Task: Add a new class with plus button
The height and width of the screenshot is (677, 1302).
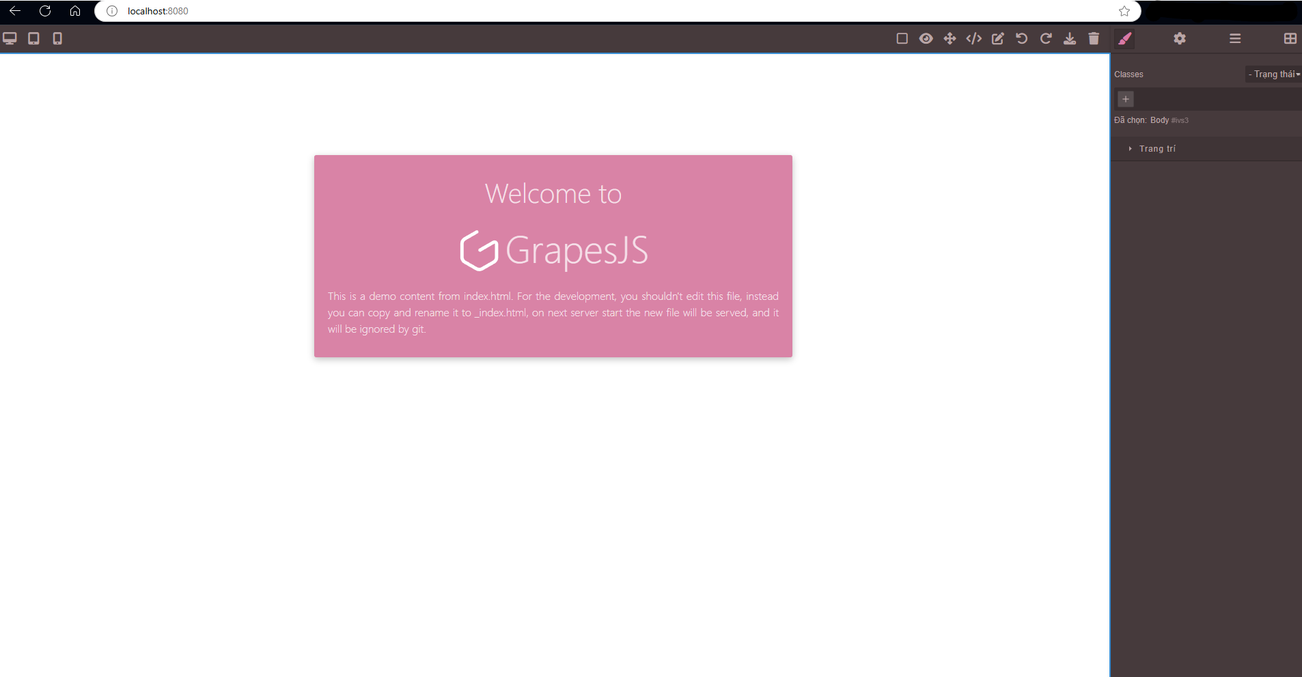Action: (x=1126, y=99)
